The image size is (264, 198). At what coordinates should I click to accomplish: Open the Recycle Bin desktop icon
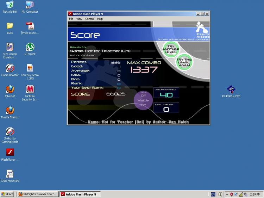10,7
